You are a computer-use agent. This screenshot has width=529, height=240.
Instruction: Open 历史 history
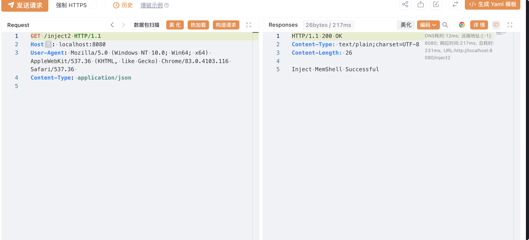click(123, 5)
